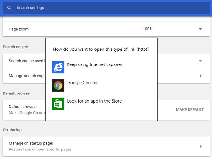Viewport: 212px width, 157px height.
Task: Click the Page zoom label
Action: point(19,29)
